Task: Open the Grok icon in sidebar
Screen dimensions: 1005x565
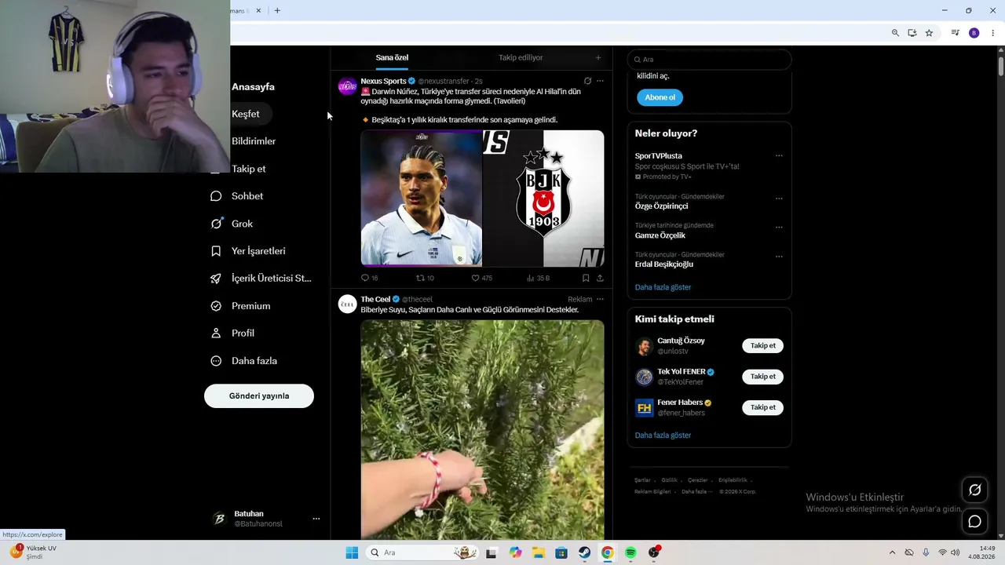Action: [216, 224]
